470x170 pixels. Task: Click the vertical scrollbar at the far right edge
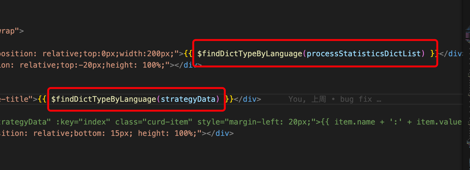click(x=469, y=95)
